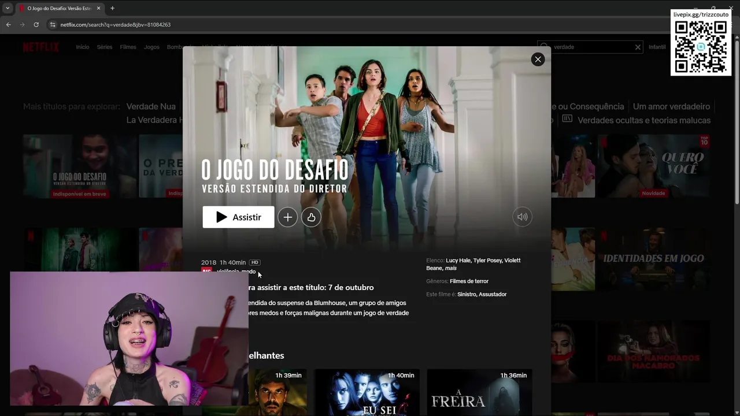Image resolution: width=740 pixels, height=416 pixels.
Task: Open the Identidades em Jogo thumbnail
Action: 654,259
